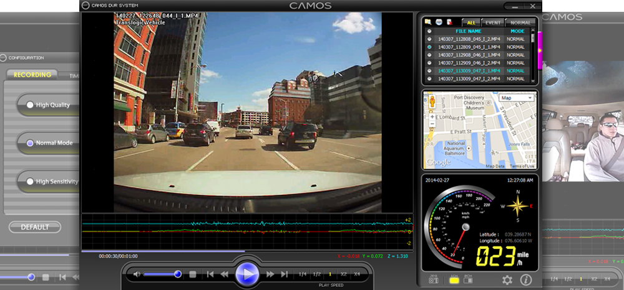The width and height of the screenshot is (624, 290).
Task: Adjust the volume slider handle
Action: point(178,274)
